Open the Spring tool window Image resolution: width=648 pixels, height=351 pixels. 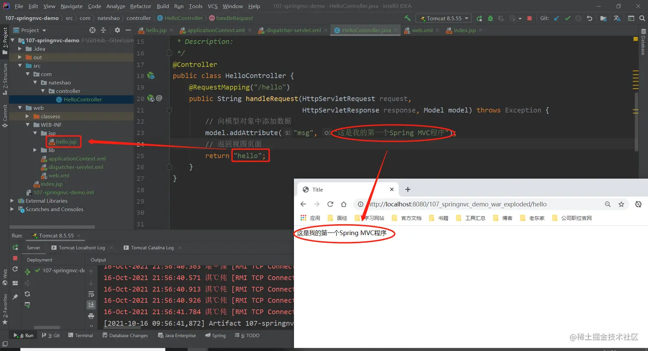215,336
